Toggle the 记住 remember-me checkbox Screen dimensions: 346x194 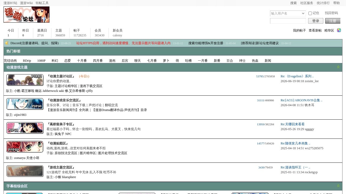310,13
